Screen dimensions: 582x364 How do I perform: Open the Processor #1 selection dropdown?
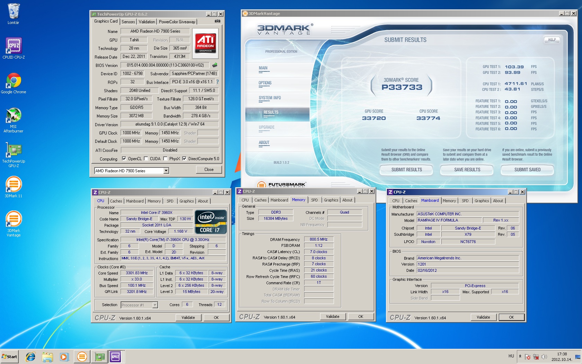tap(155, 305)
